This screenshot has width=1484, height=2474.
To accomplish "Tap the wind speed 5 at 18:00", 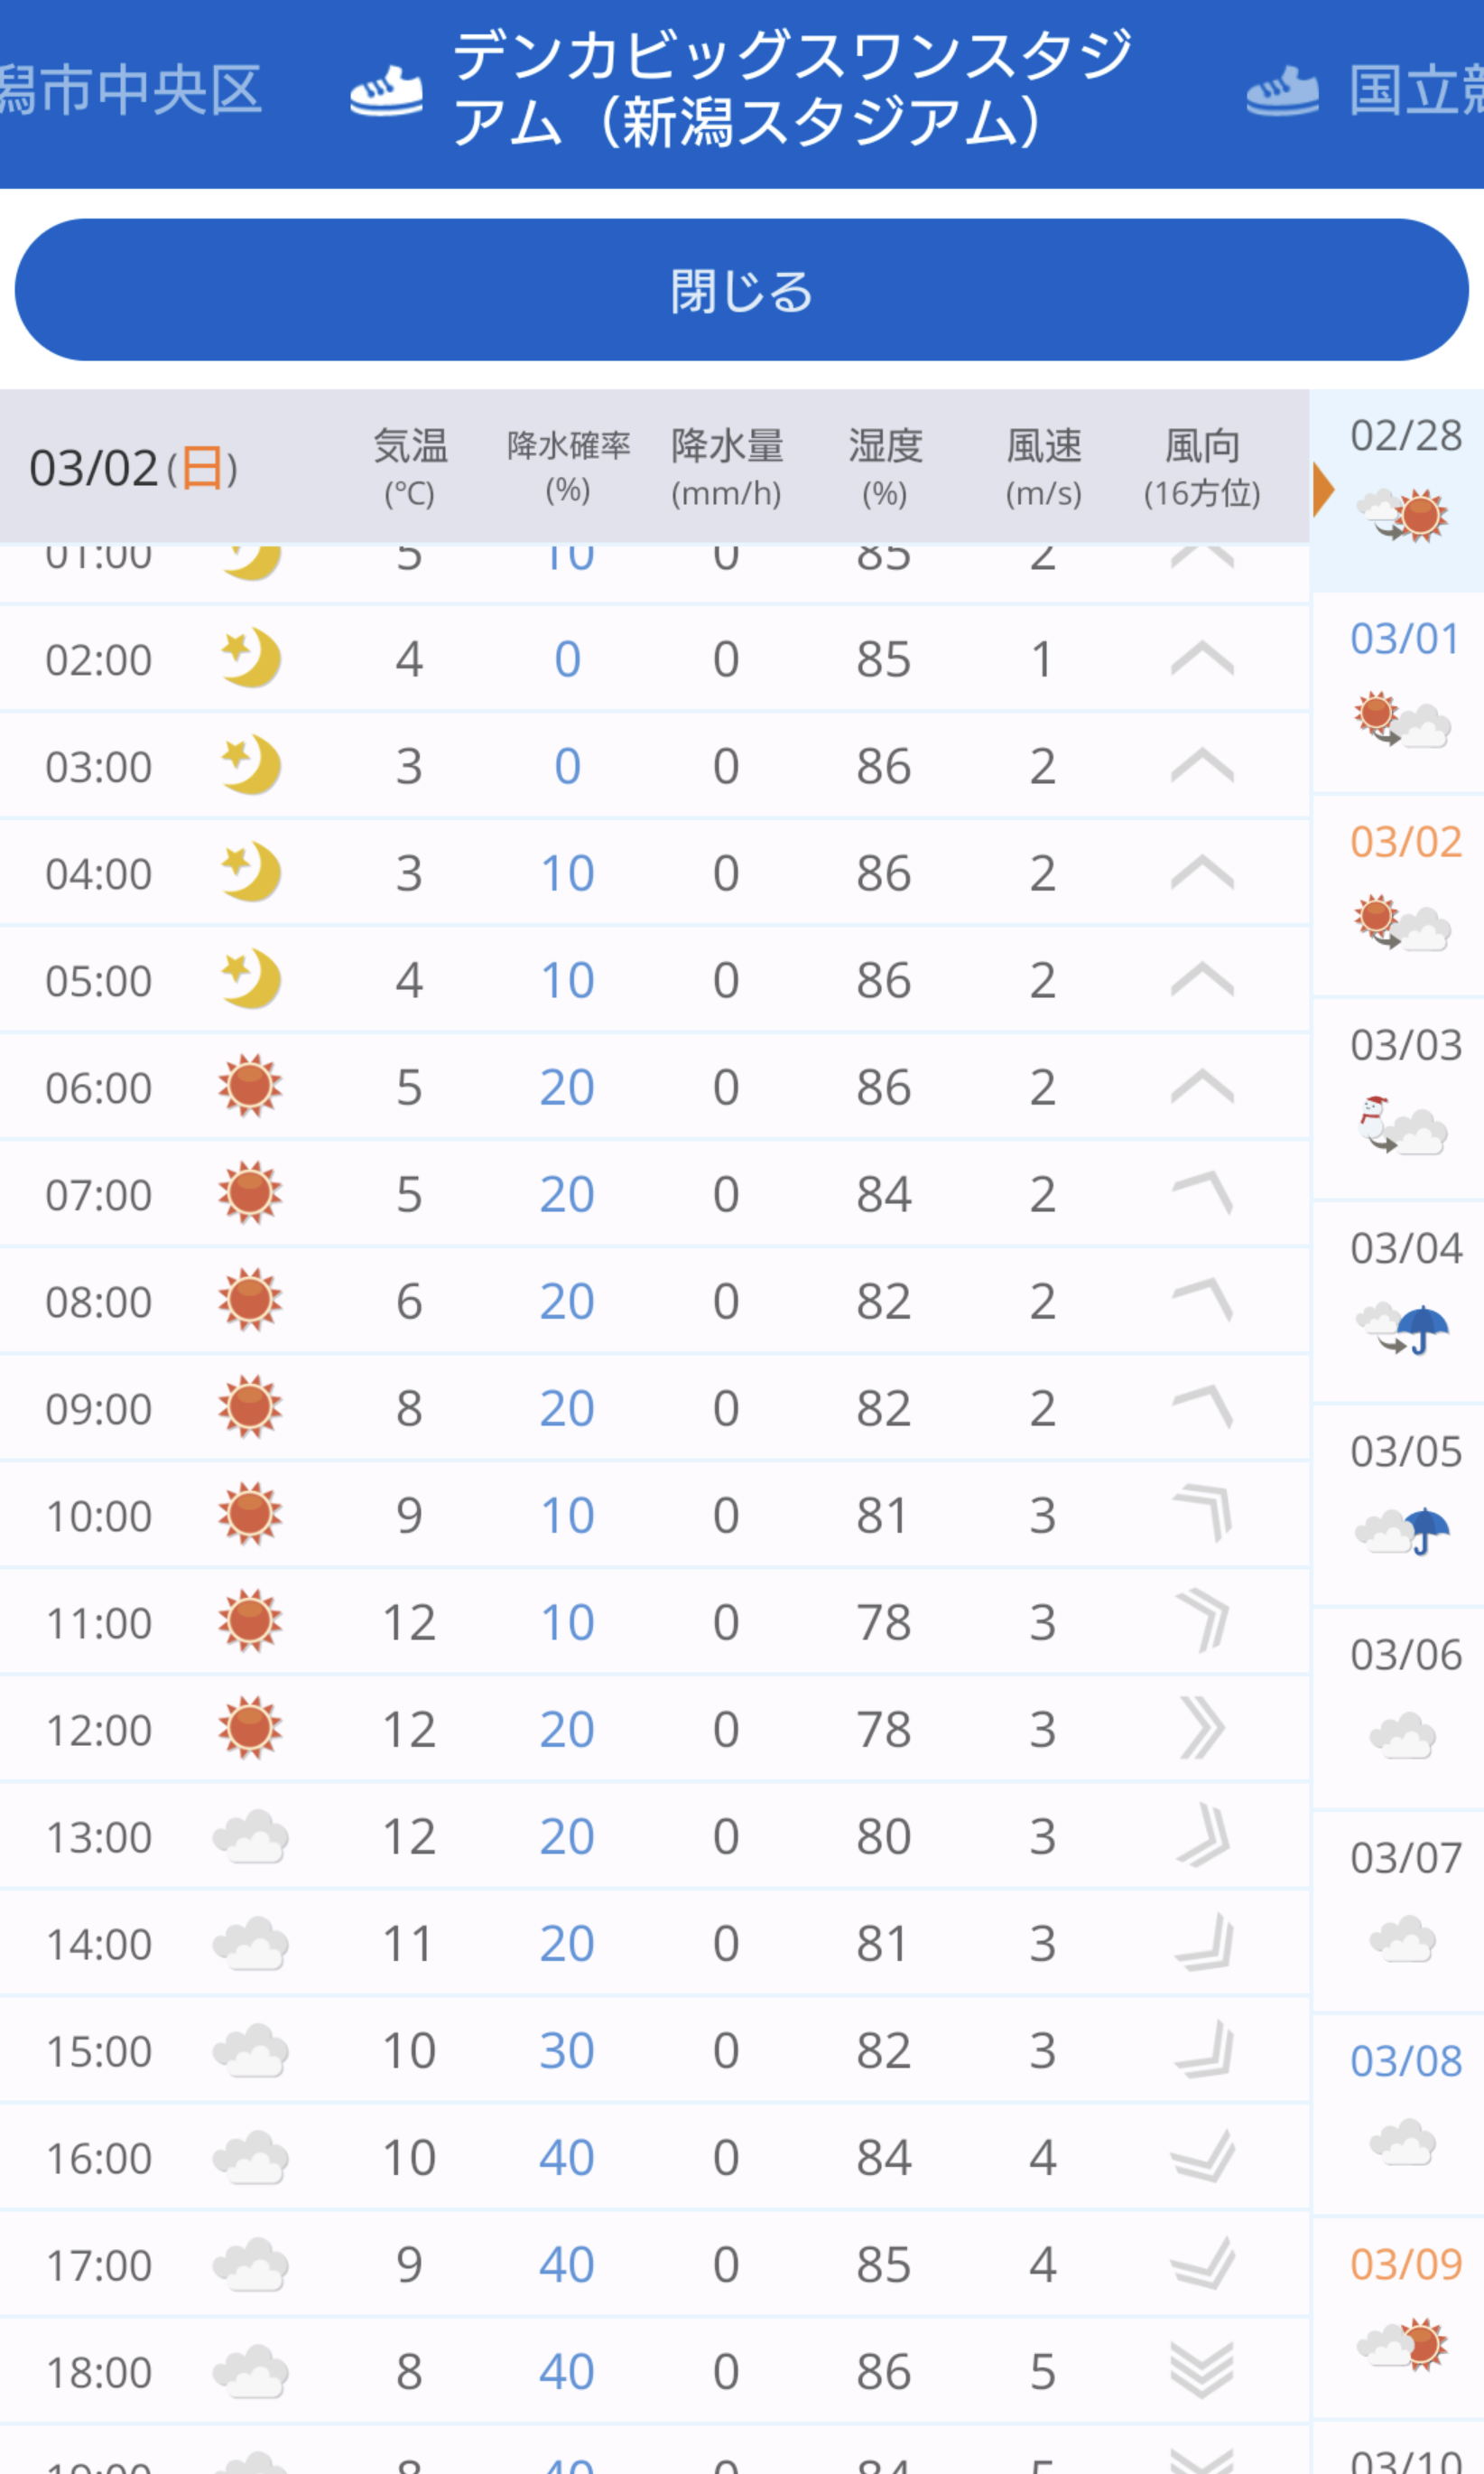I will [x=1042, y=2371].
